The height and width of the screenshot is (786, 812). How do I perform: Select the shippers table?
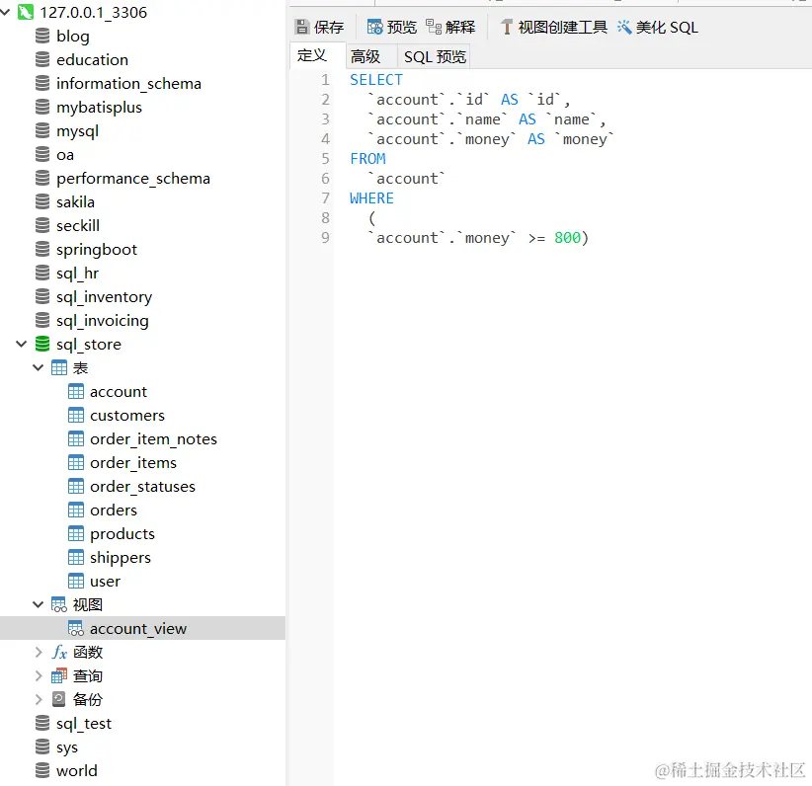pyautogui.click(x=121, y=558)
